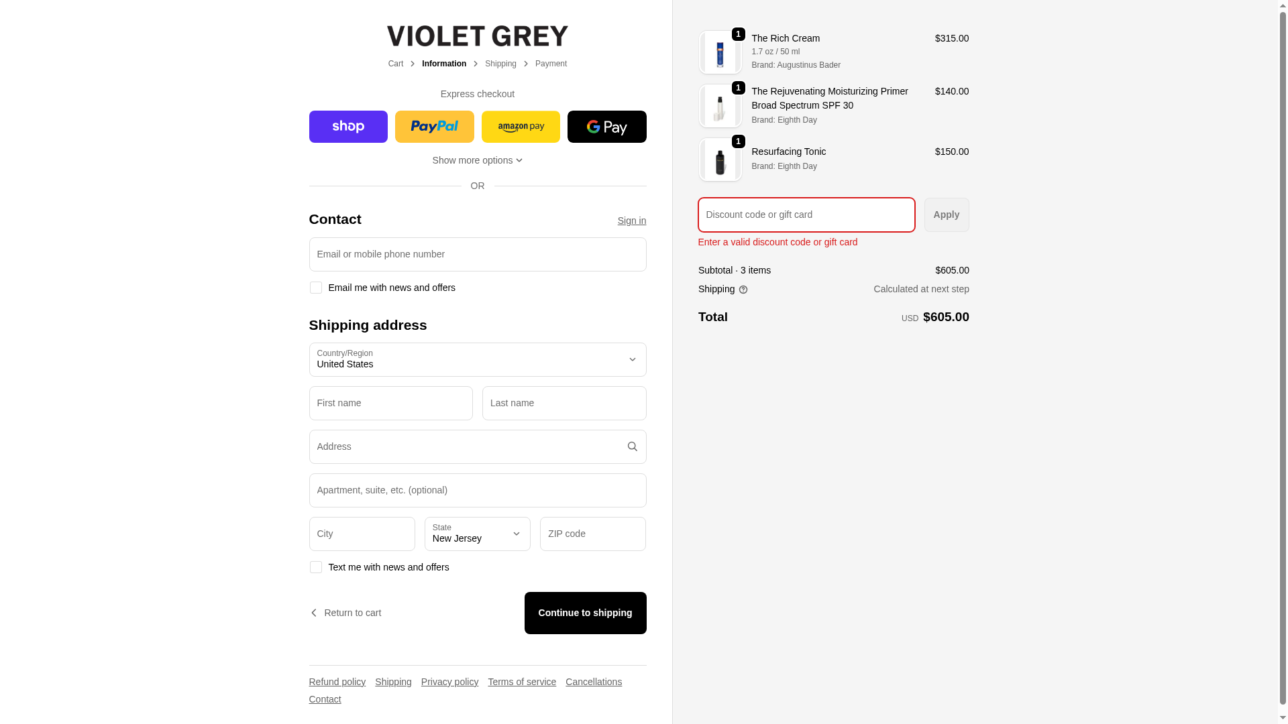Check Text me with news and offers

(x=315, y=567)
